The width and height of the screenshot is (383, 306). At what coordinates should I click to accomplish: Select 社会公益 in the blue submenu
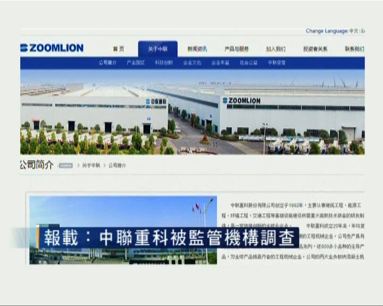pos(248,63)
